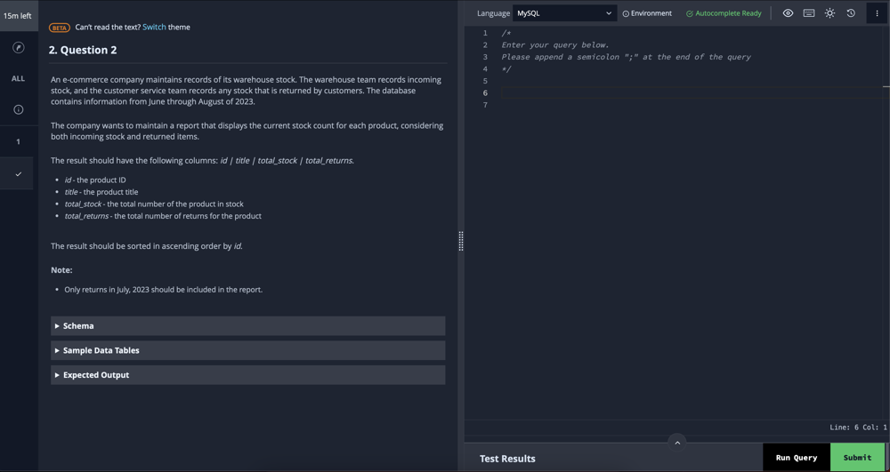
Task: Select the checkmark question item in sidebar
Action: coord(18,173)
